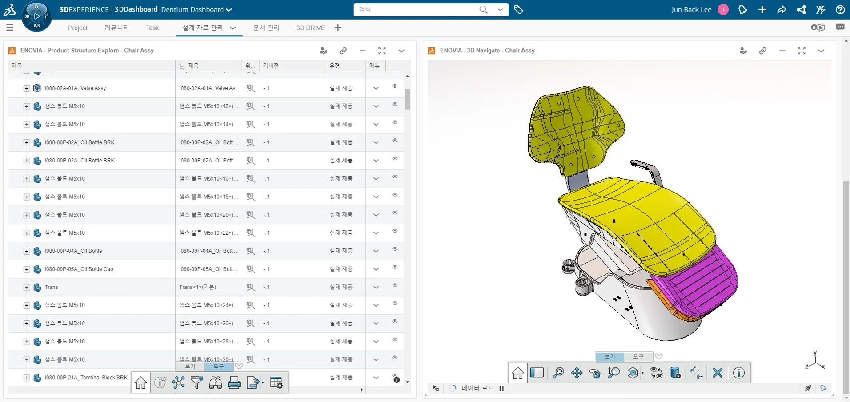Expand the I080-00P-05A_Oil Bottle Cap node
This screenshot has width=850, height=402.
click(27, 269)
